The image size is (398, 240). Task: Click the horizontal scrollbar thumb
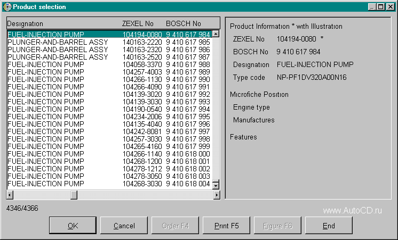tap(74, 195)
